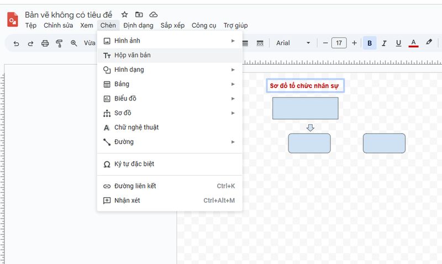Click the border weight icon
Image resolution: width=442 pixels, height=264 pixels.
pos(245,43)
